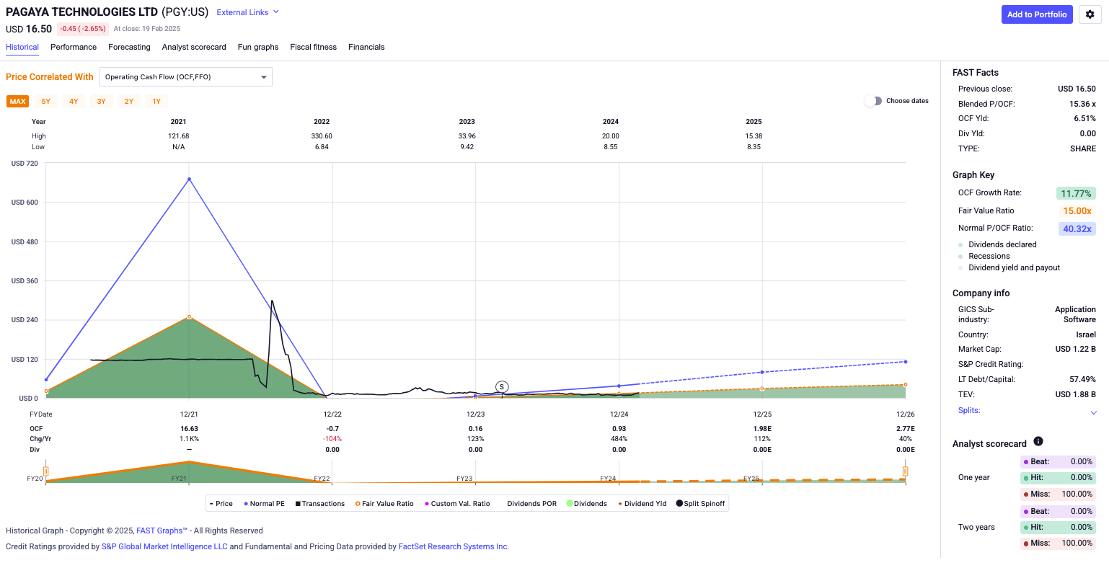Screen dimensions: 1109x568
Task: Click the Analyst scorecard info icon
Action: point(1038,442)
